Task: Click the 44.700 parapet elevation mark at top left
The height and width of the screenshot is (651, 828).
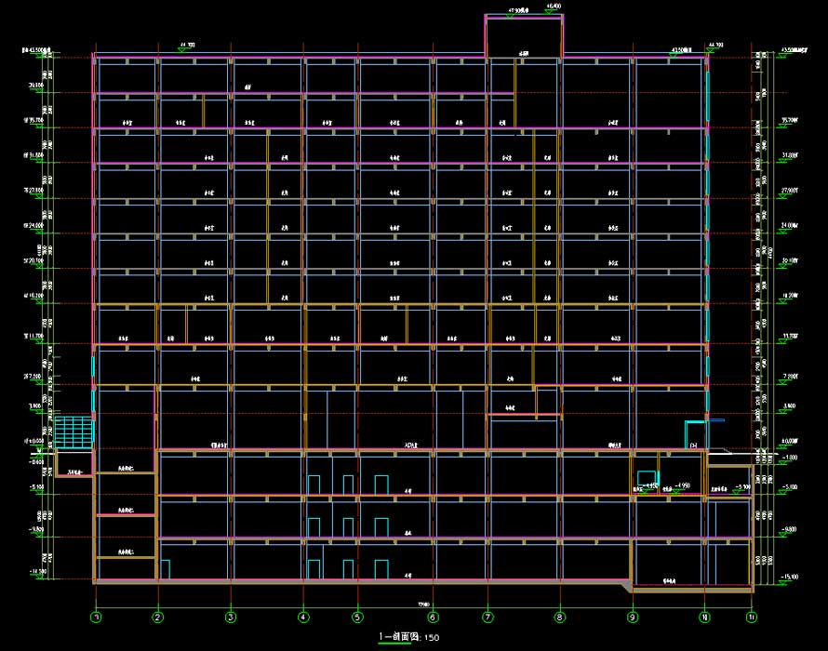Action: [188, 46]
